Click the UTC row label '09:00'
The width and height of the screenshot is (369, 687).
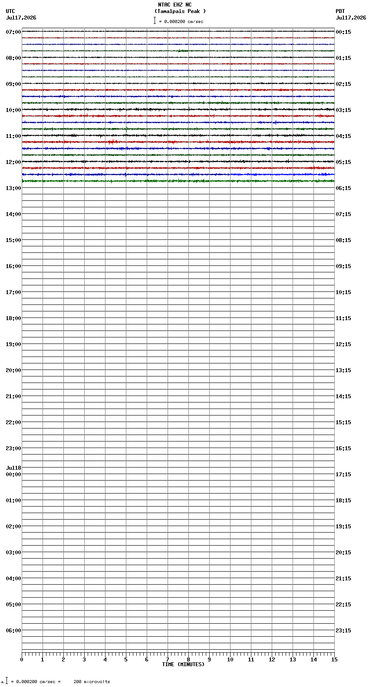pyautogui.click(x=13, y=84)
